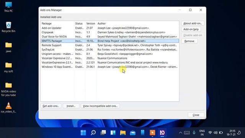Image resolution: width=245 pixels, height=138 pixels.
Task: Click Get add-ons button
Action: [x=51, y=106]
